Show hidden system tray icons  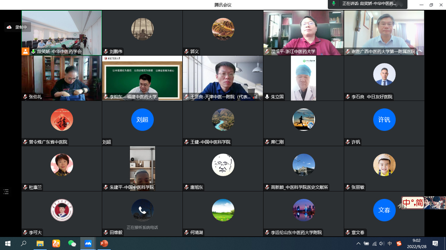(358, 243)
